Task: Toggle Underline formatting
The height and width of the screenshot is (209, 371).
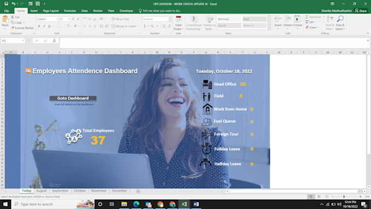Action: [49, 26]
